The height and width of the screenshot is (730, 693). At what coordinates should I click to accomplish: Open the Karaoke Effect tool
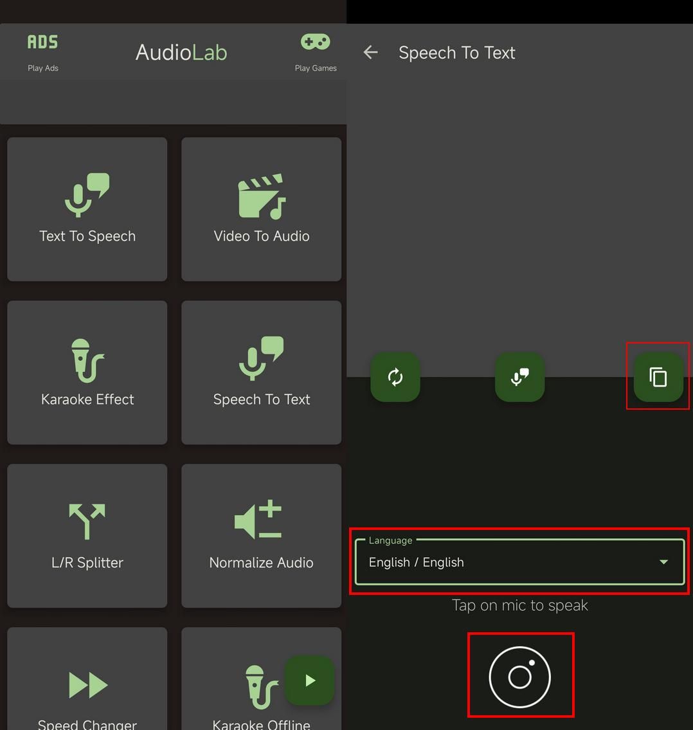tap(87, 372)
